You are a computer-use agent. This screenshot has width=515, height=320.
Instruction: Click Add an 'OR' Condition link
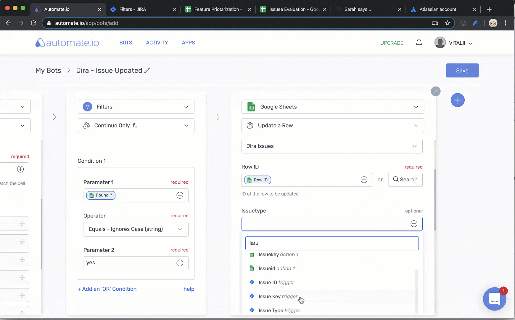[107, 289]
